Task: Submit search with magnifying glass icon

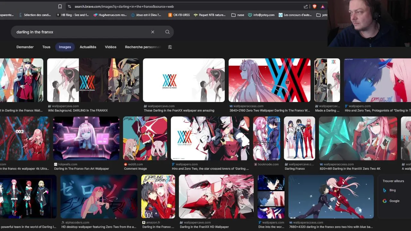Action: pos(167,32)
